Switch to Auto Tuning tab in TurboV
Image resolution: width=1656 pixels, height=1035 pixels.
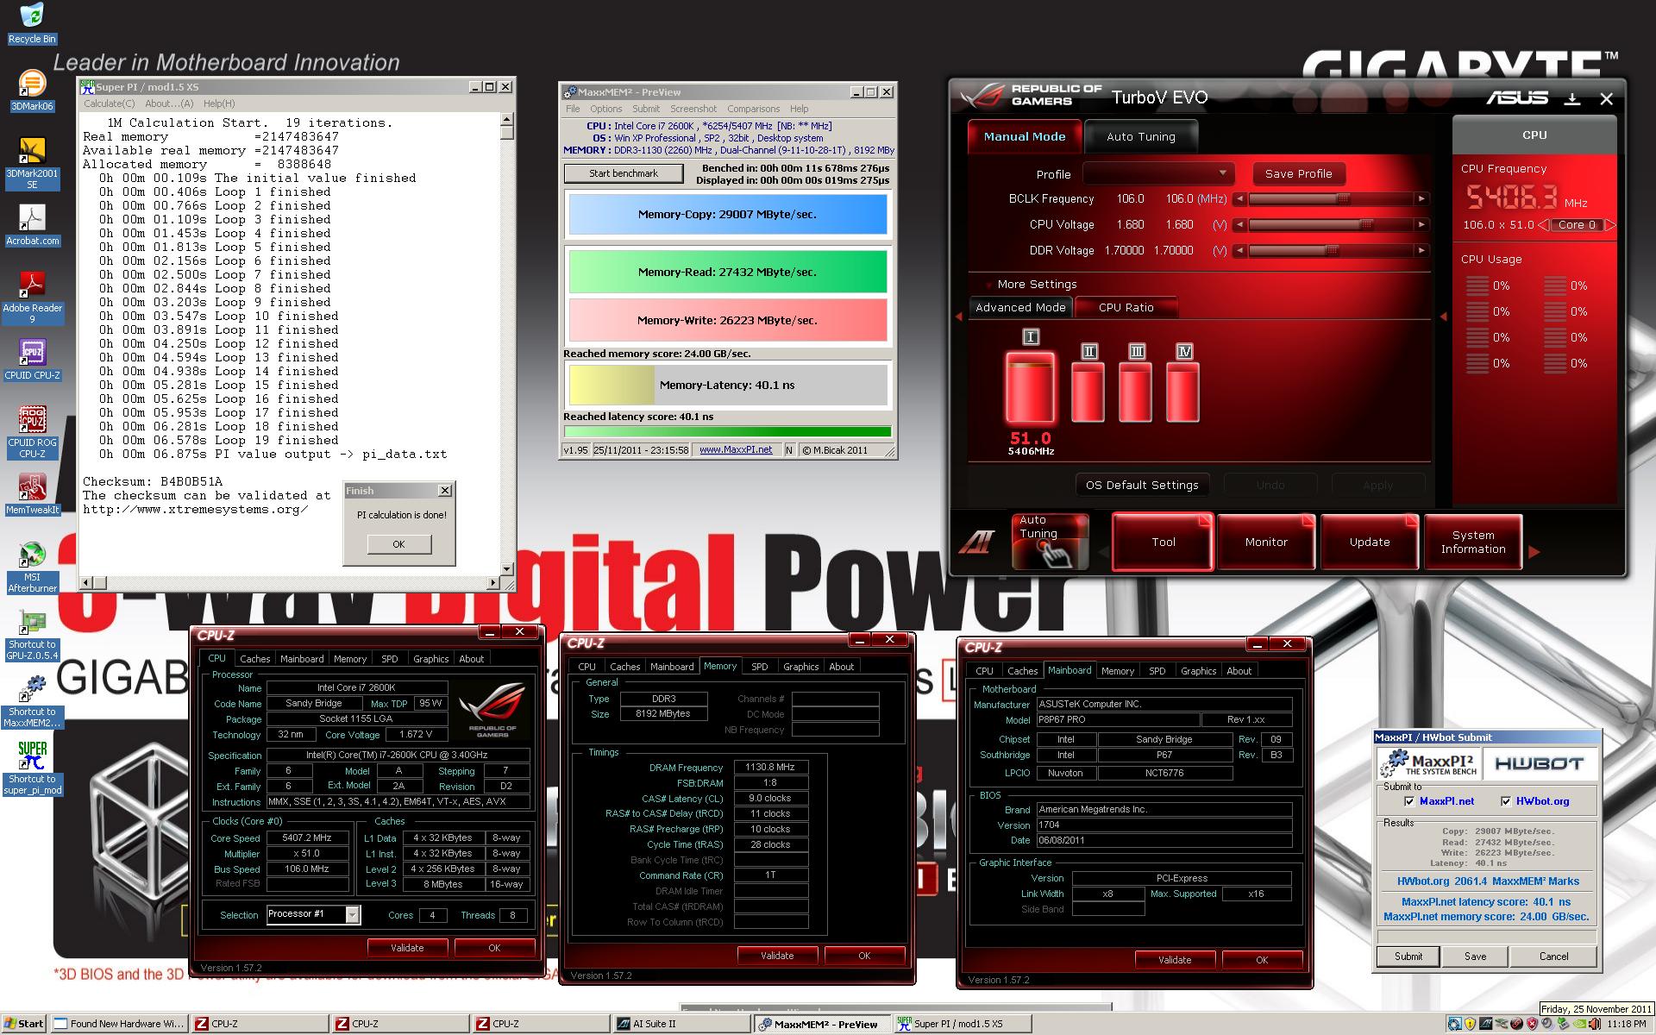(1140, 136)
